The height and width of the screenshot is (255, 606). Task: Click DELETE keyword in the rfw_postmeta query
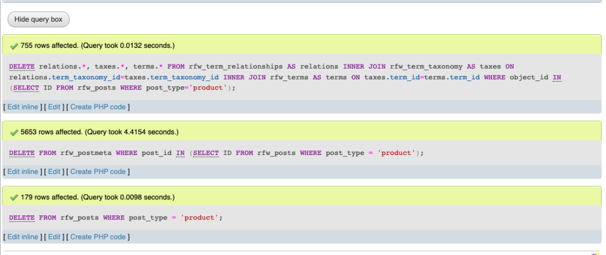click(22, 153)
